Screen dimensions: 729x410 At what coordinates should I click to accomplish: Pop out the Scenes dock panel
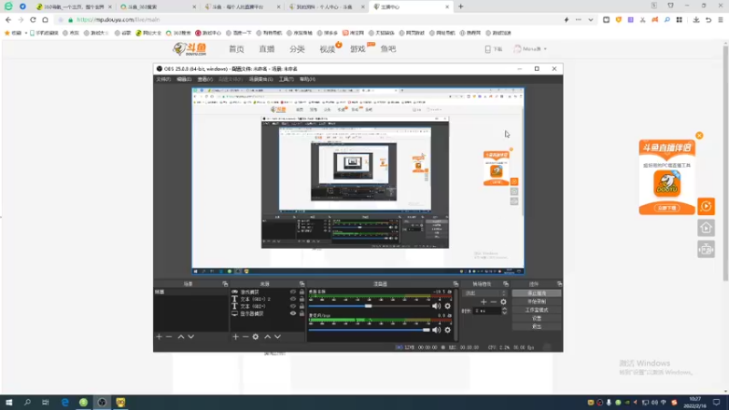225,284
